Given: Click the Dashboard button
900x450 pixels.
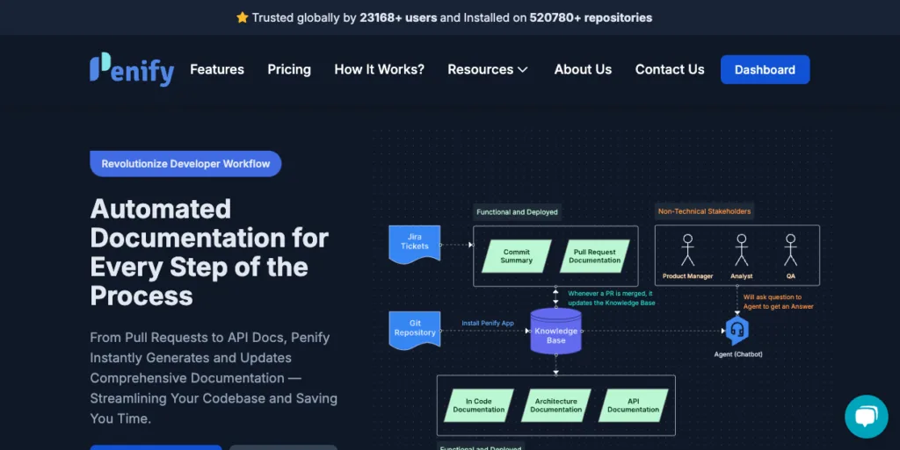Looking at the screenshot, I should 766,69.
